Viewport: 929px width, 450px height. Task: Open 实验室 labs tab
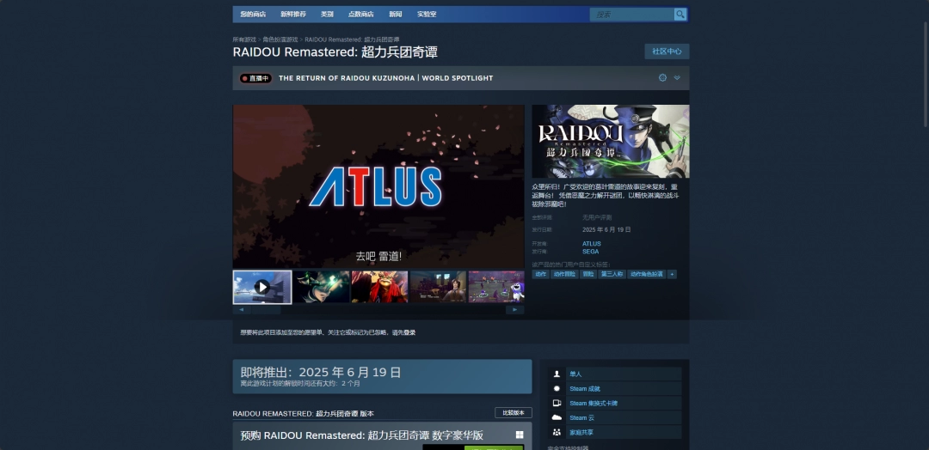click(427, 15)
